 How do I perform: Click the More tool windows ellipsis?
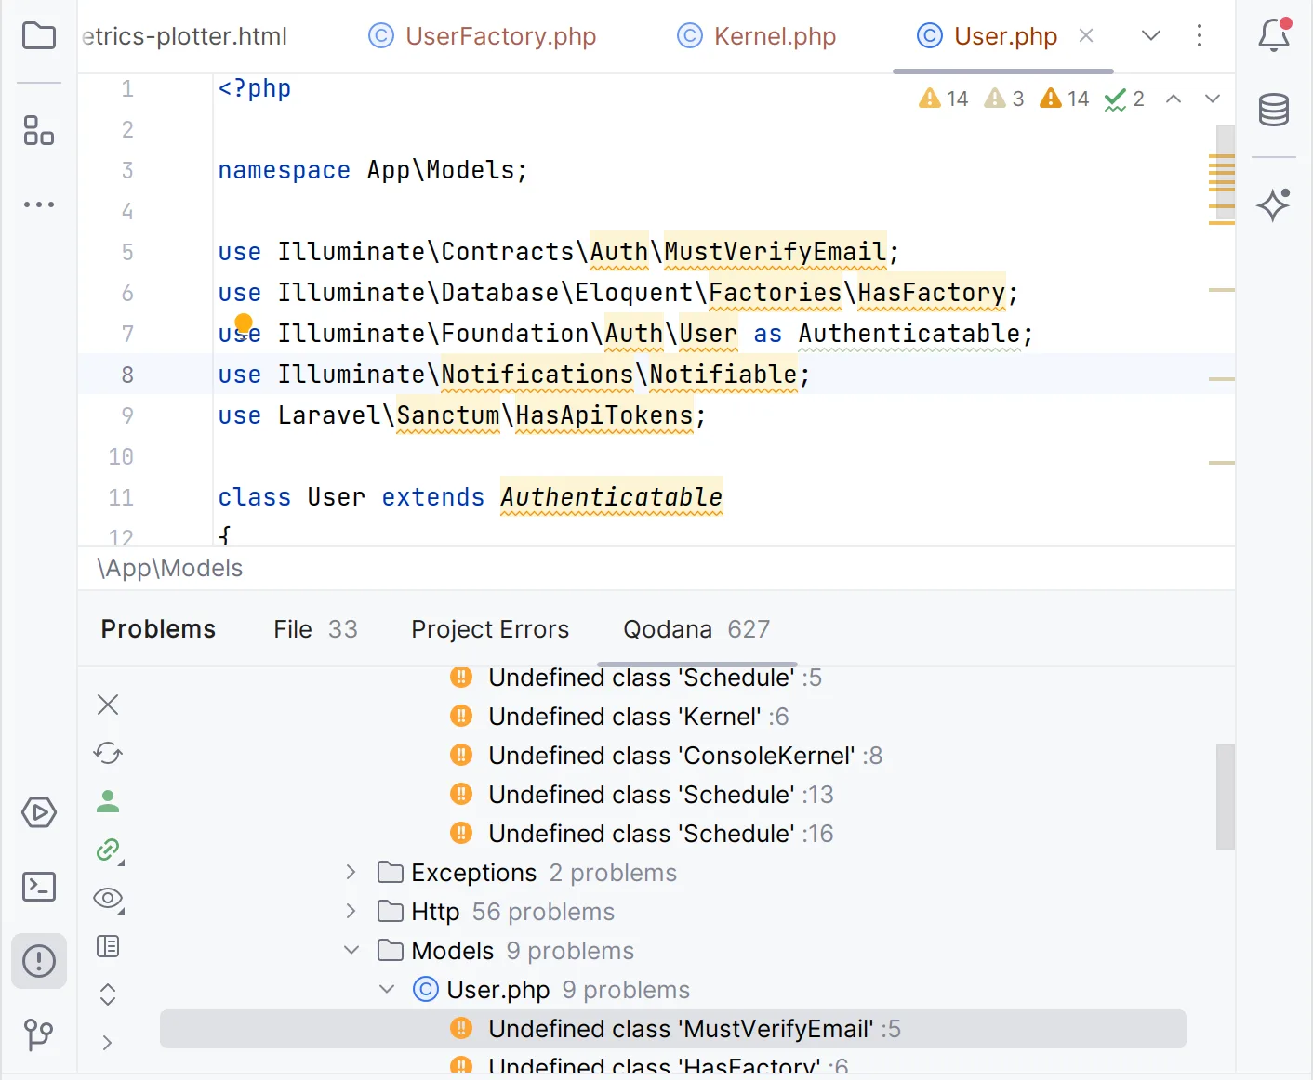pos(39,204)
